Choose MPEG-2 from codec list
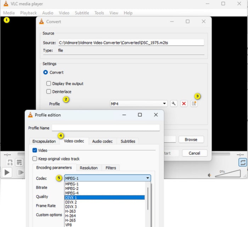The image size is (248, 227). pos(105,188)
